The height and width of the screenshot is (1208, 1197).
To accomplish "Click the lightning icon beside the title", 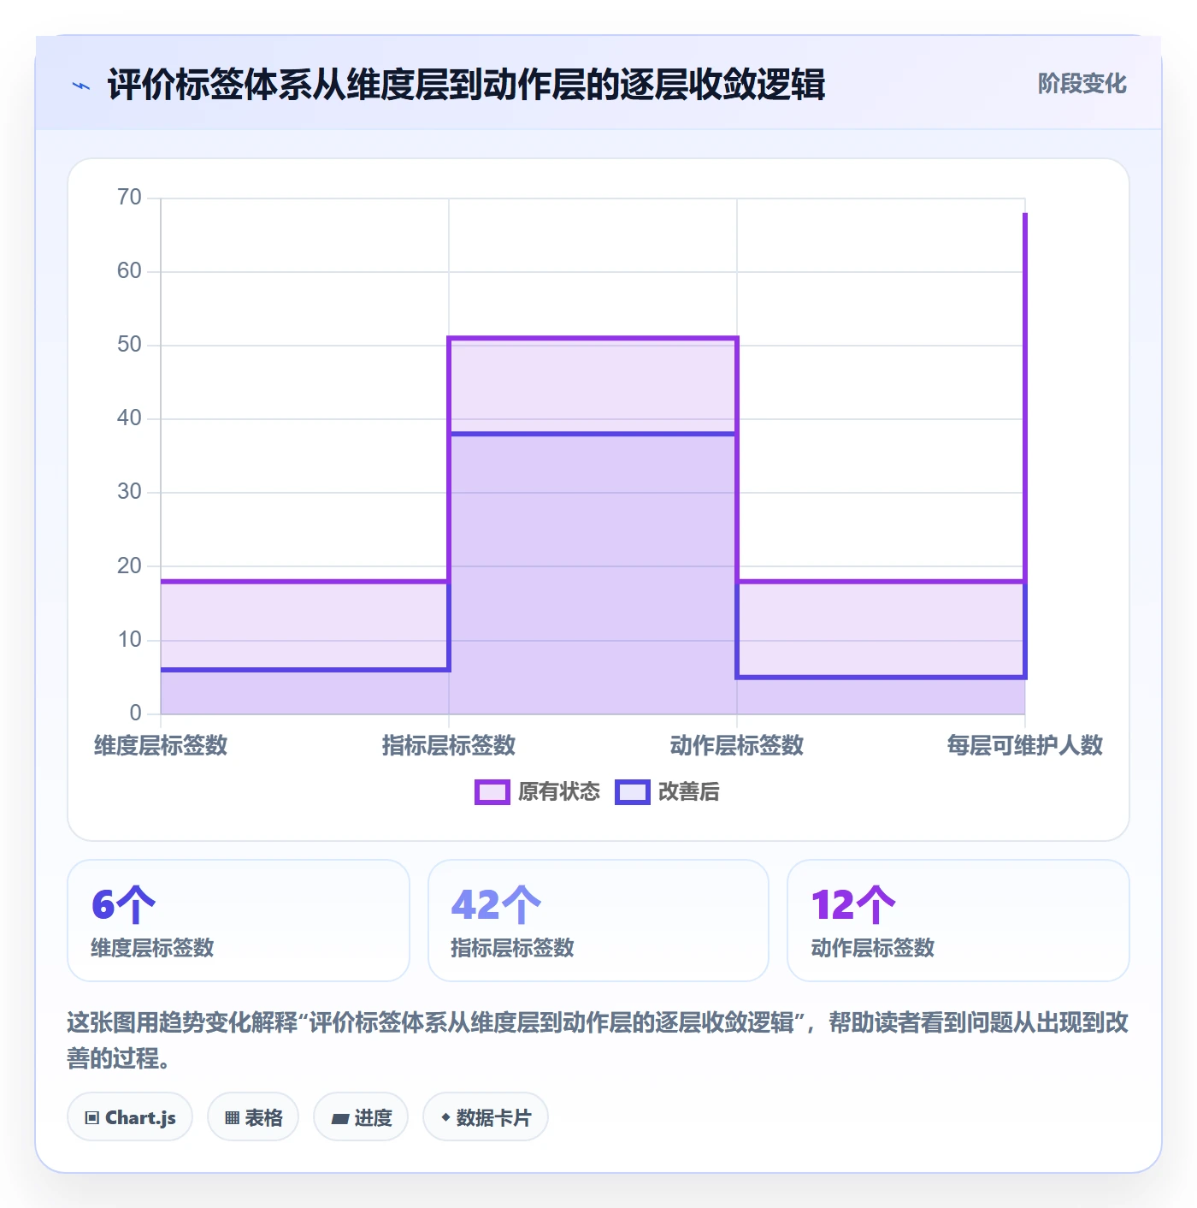I will click(81, 86).
